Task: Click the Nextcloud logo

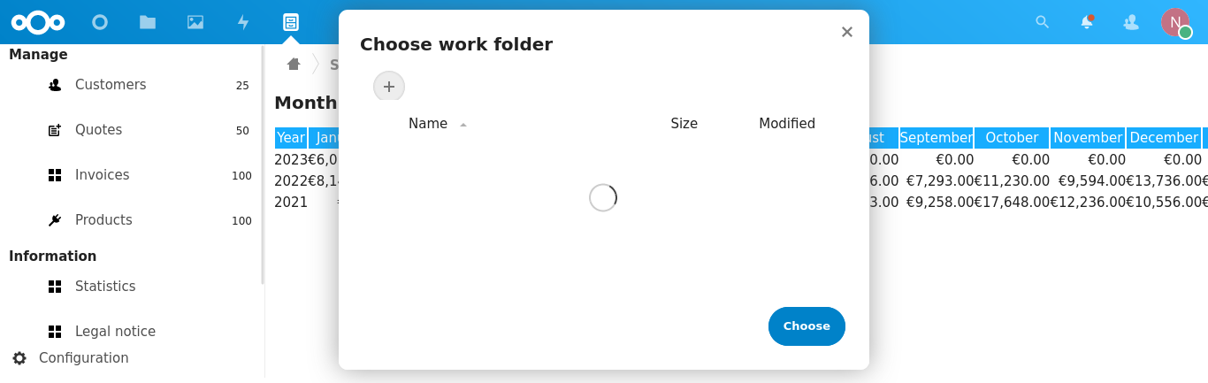Action: pyautogui.click(x=37, y=22)
